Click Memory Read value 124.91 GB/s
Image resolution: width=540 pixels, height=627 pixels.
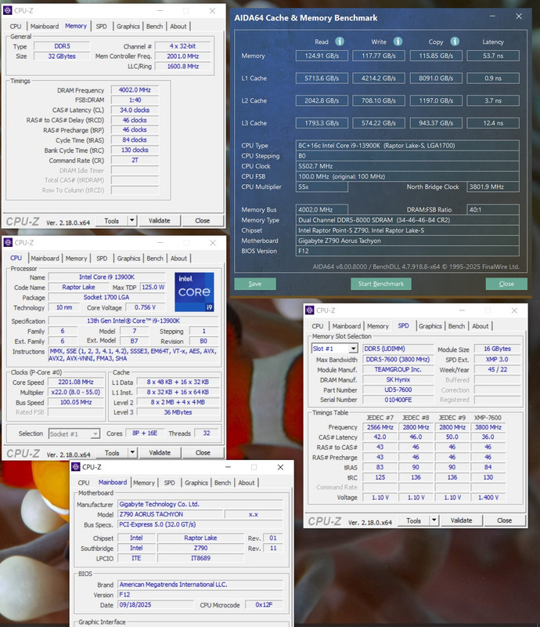click(322, 56)
